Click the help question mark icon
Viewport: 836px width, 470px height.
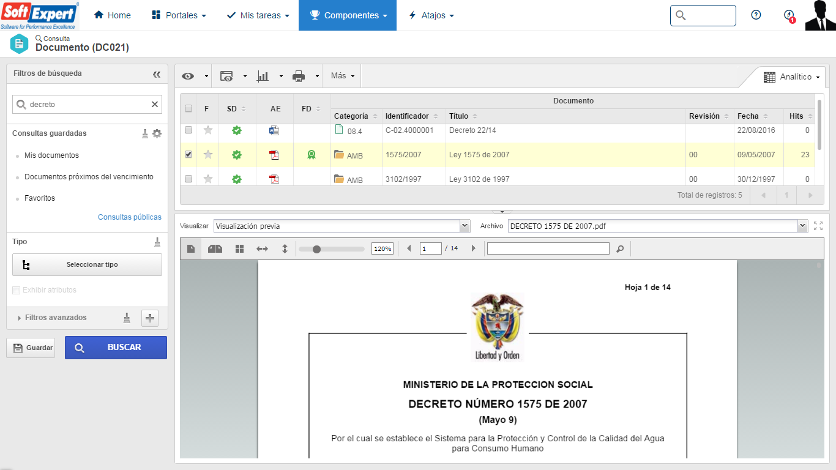pyautogui.click(x=756, y=15)
